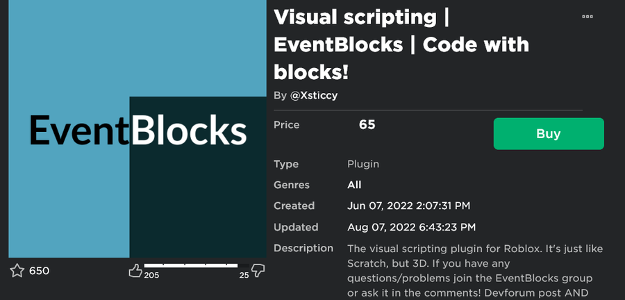Open the three-dot more options menu
Image resolution: width=625 pixels, height=300 pixels.
click(587, 16)
